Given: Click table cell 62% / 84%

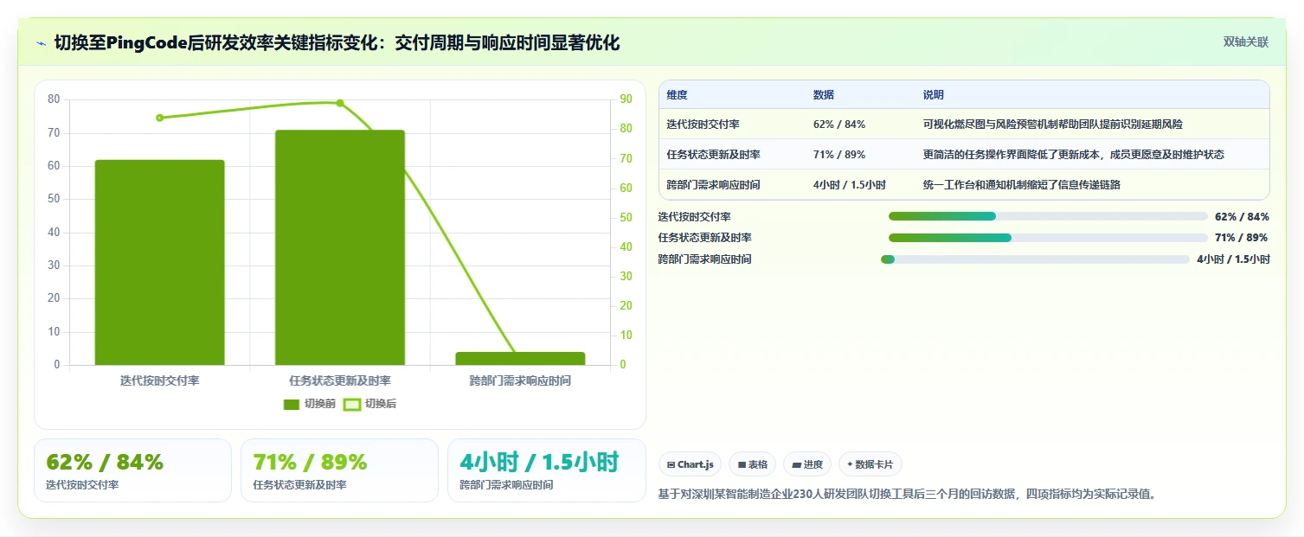Looking at the screenshot, I should pos(839,125).
